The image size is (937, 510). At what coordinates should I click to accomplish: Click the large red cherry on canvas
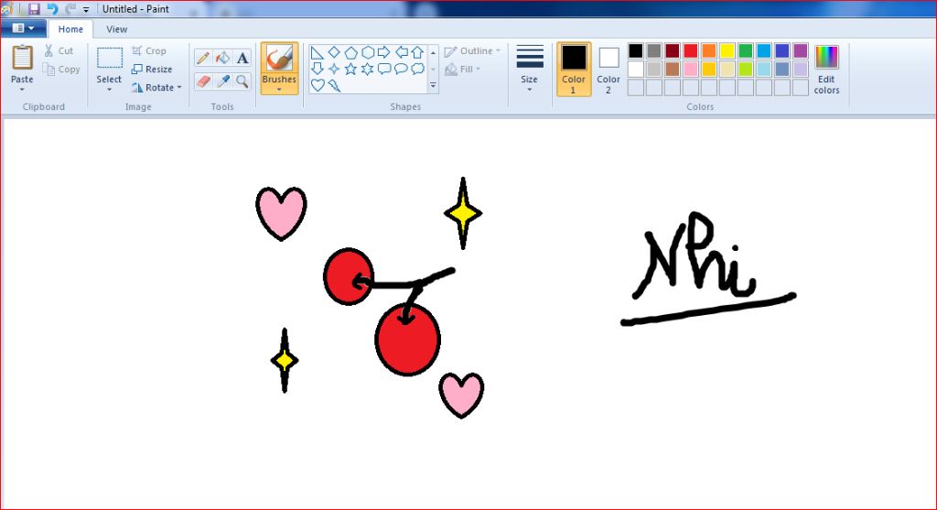pyautogui.click(x=407, y=340)
